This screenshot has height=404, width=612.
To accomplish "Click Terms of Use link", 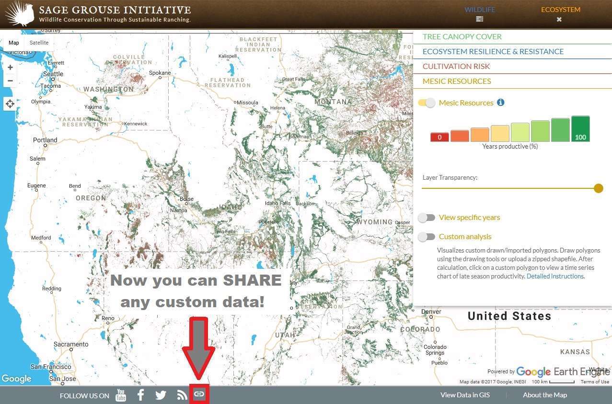I will click(595, 382).
